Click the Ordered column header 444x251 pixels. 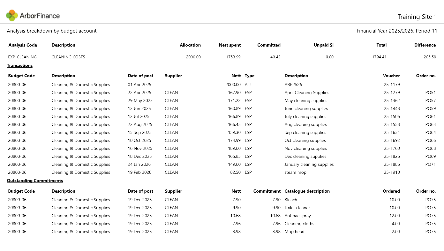391,191
